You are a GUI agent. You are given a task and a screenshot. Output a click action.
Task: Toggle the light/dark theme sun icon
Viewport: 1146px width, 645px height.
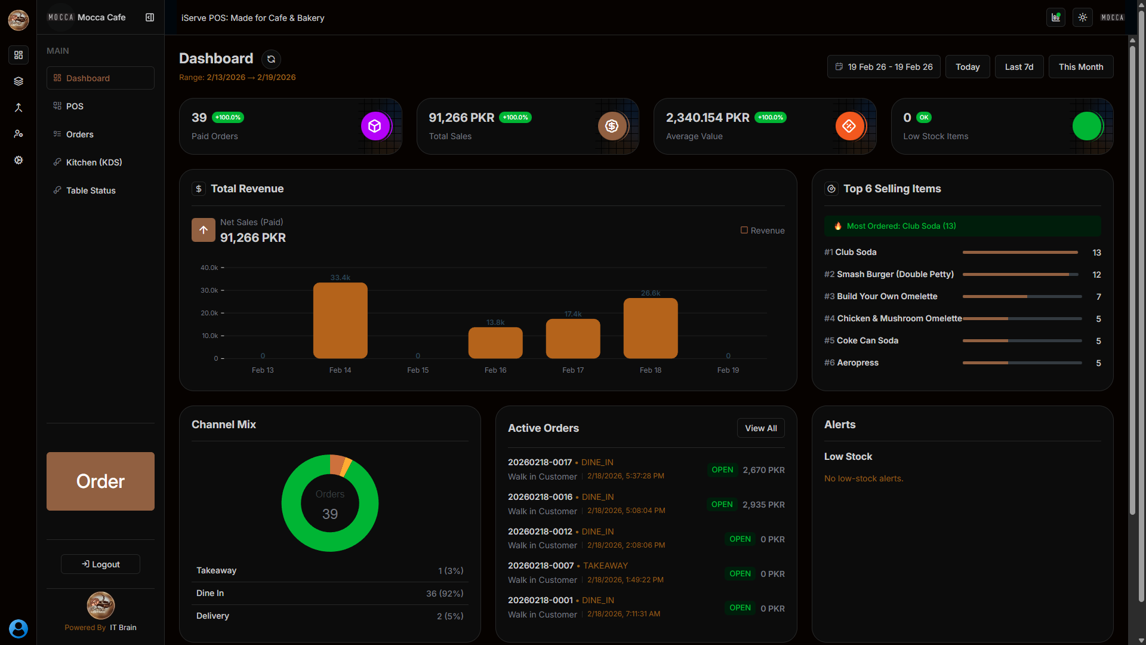tap(1083, 17)
